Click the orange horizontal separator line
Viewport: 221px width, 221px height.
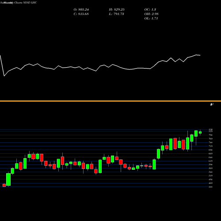pos(110,101)
